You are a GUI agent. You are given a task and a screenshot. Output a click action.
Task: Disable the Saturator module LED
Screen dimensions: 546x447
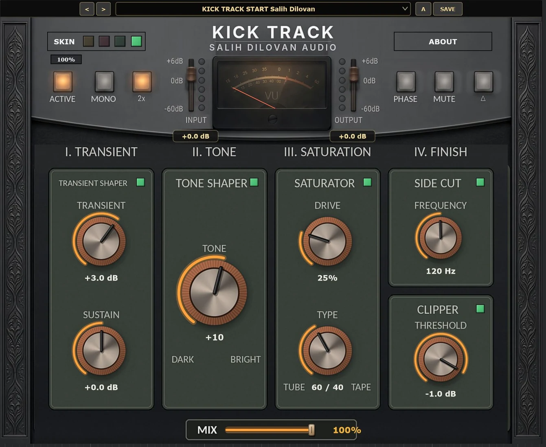point(367,182)
